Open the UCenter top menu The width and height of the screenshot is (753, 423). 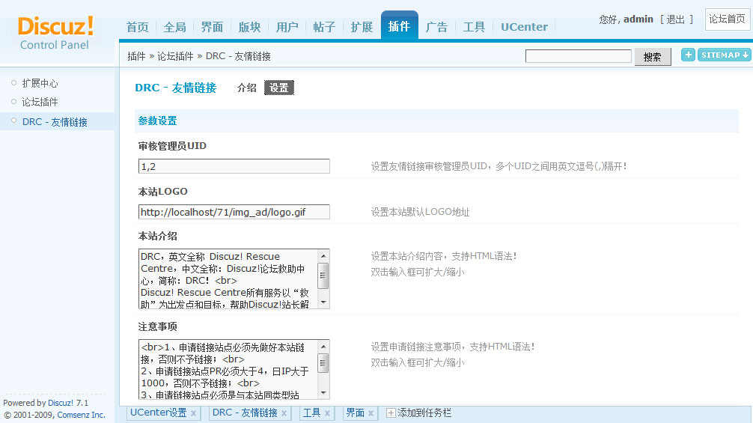pos(525,27)
